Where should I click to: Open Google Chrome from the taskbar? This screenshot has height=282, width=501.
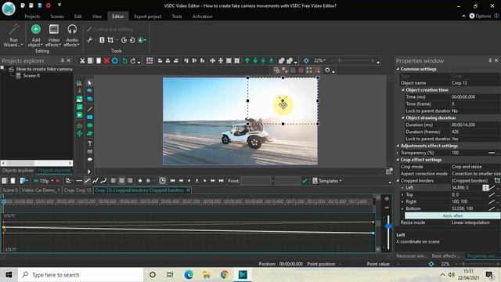click(x=225, y=275)
